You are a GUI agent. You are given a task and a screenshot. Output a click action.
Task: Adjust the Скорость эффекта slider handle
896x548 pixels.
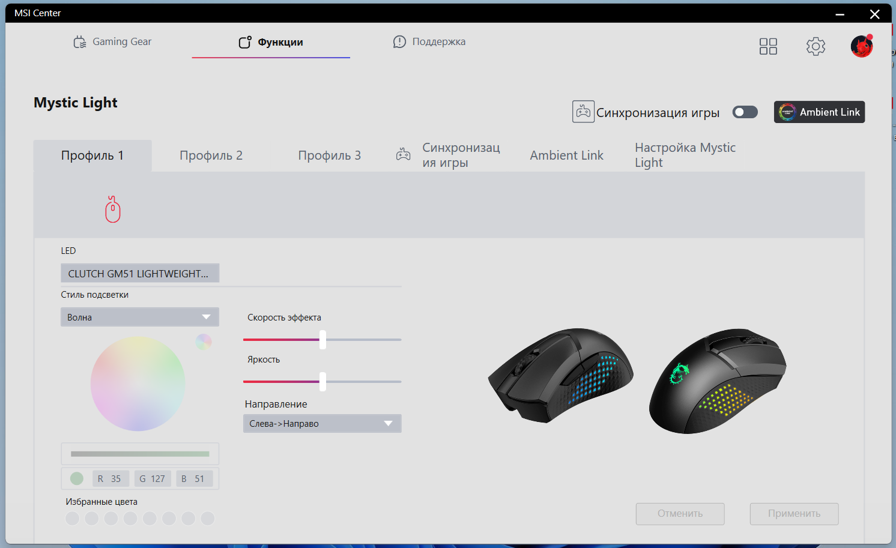[x=322, y=340]
